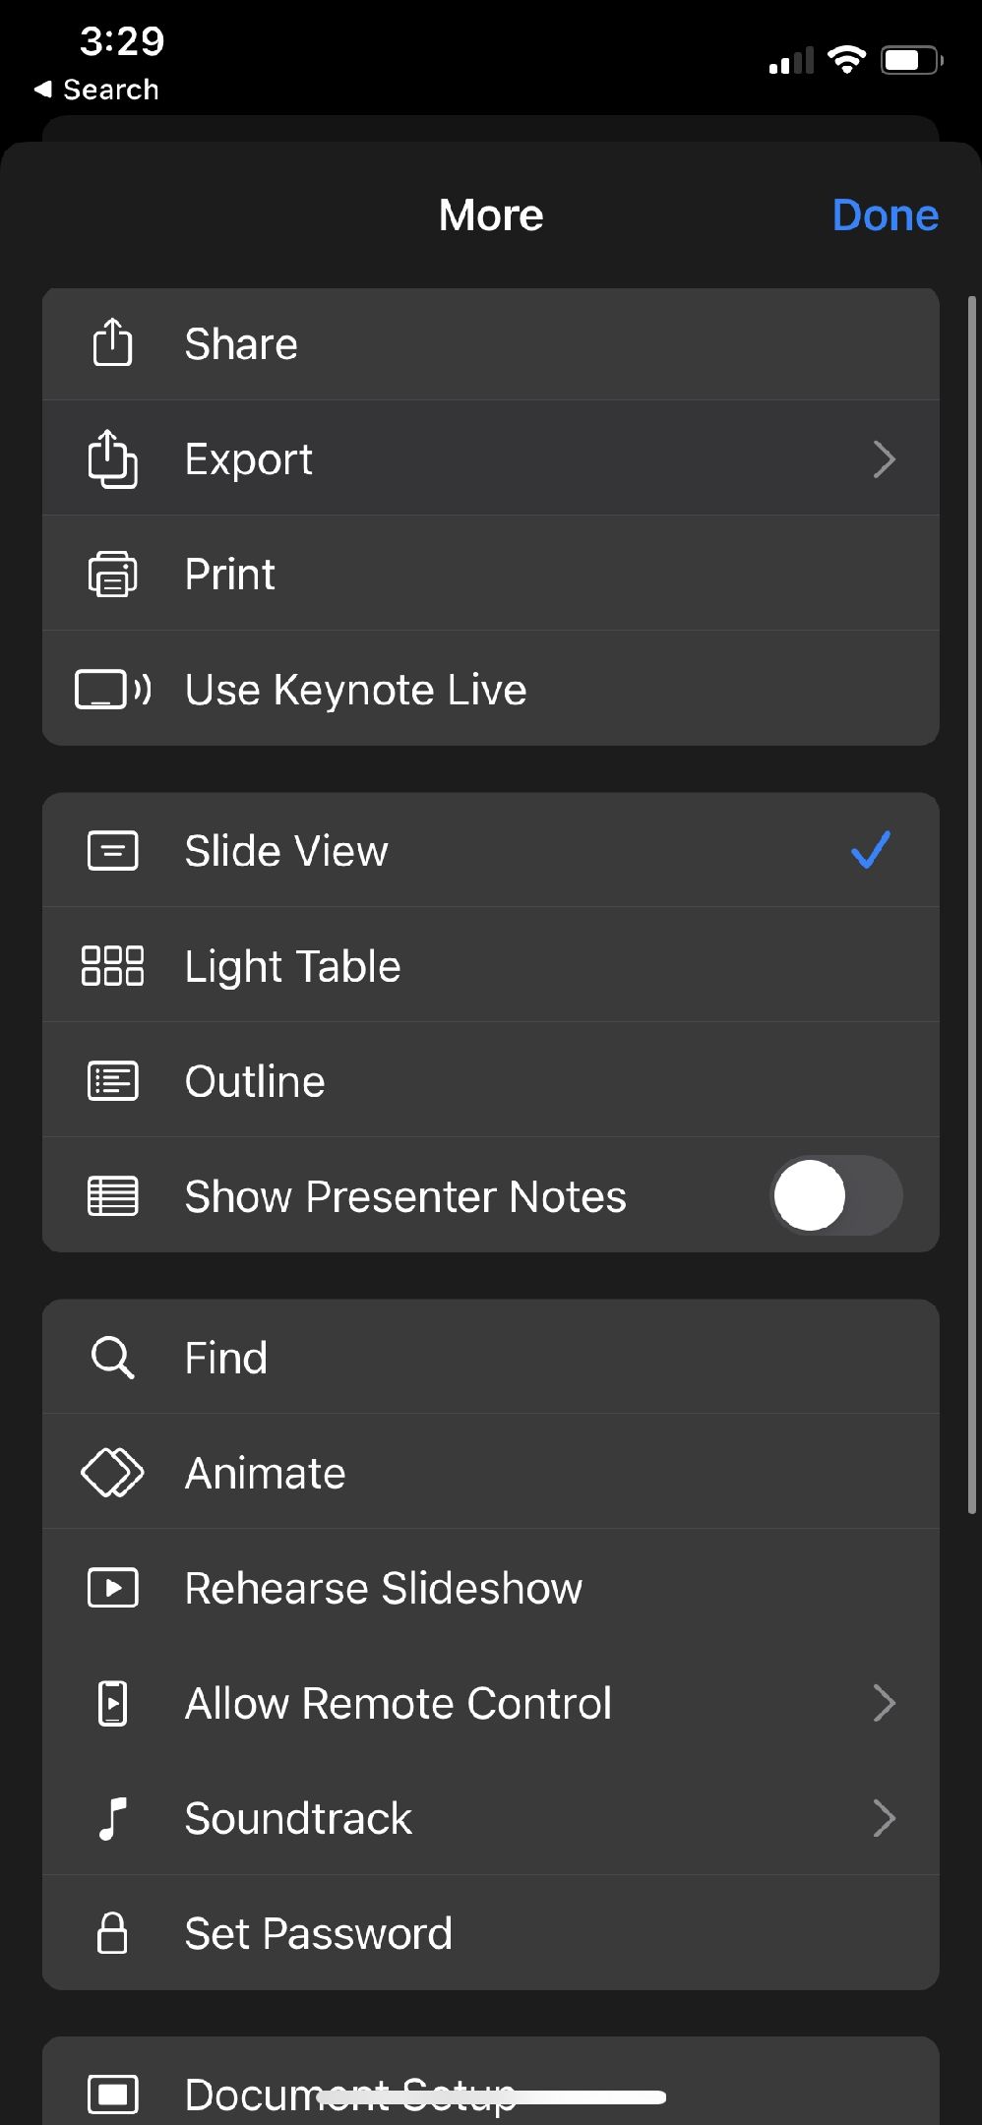Screen dimensions: 982x2125
Task: Tap the Light Table grid icon
Action: click(112, 966)
